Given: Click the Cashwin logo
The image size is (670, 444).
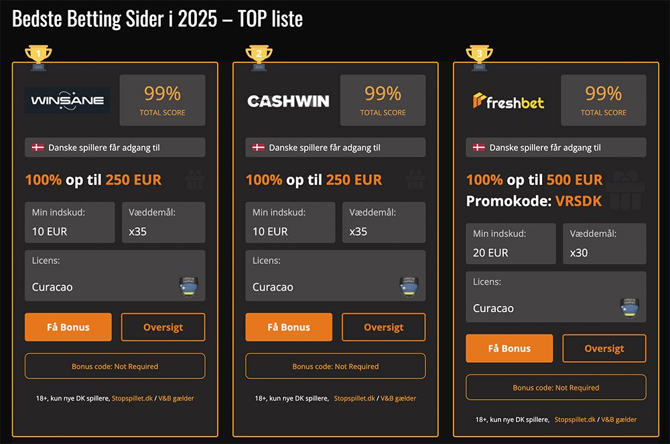Looking at the screenshot, I should (x=288, y=100).
